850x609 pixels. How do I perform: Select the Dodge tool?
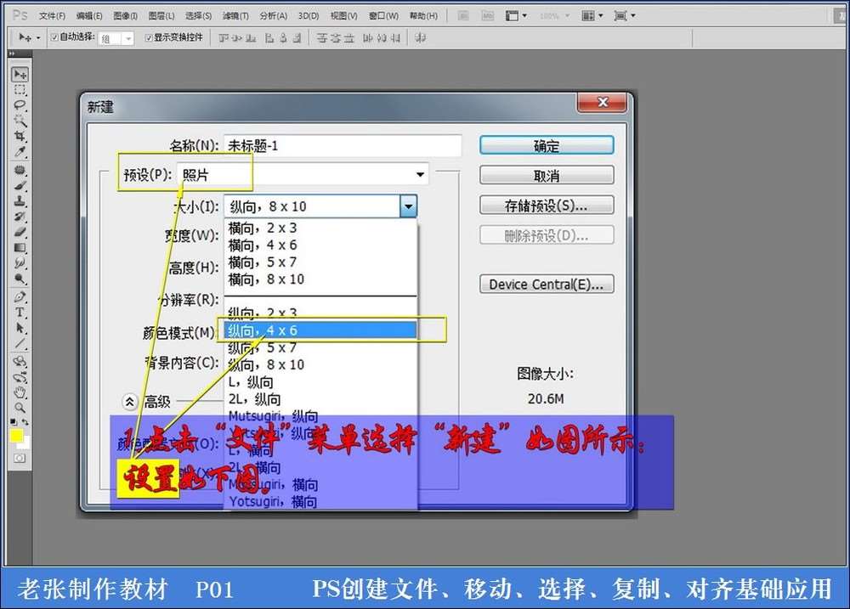click(x=20, y=279)
